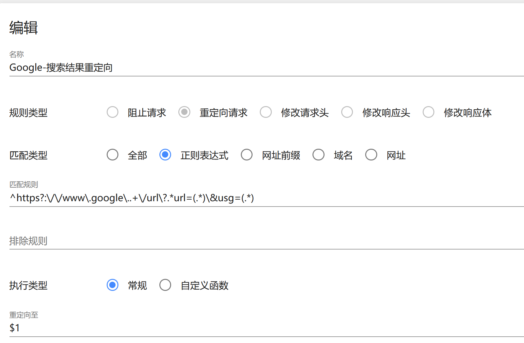The image size is (524, 343).
Task: Choose 修改请求头 as the rule type
Action: pos(266,112)
